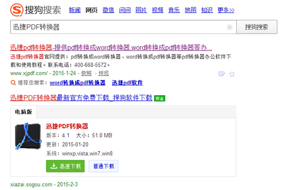Viewport: 287px width, 190px height.
Task: Click the star favorite icon
Action: (232, 74)
